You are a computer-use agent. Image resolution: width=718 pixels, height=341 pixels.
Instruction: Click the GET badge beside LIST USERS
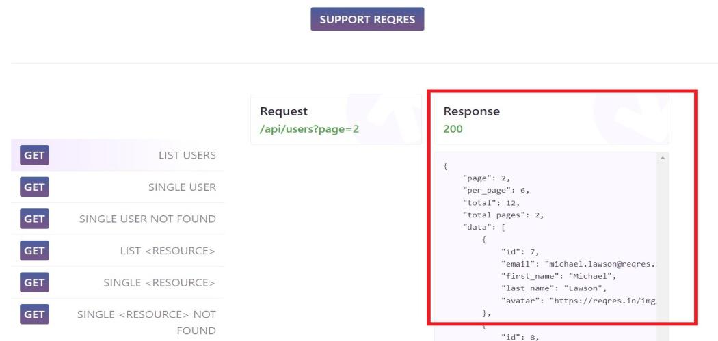click(34, 155)
